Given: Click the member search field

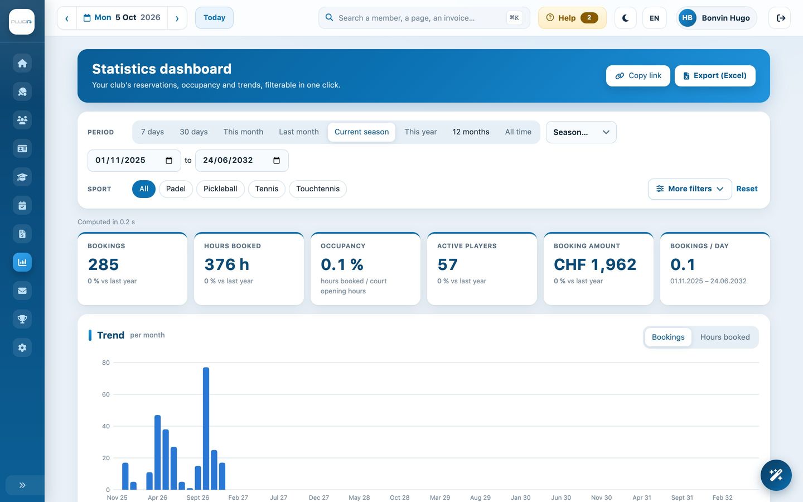Looking at the screenshot, I should (424, 18).
